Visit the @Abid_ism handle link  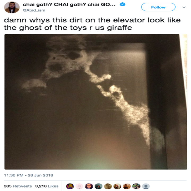(34, 10)
